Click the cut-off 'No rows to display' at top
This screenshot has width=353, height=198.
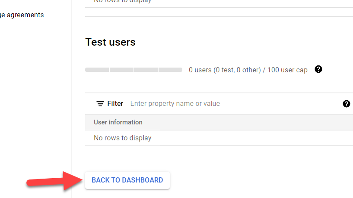point(123,1)
